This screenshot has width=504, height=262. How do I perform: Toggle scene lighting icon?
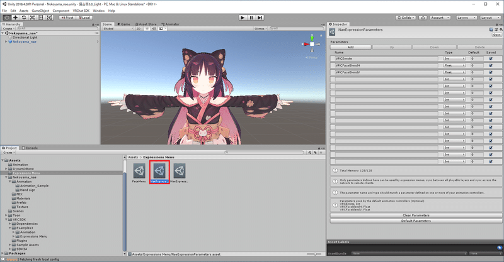click(147, 28)
